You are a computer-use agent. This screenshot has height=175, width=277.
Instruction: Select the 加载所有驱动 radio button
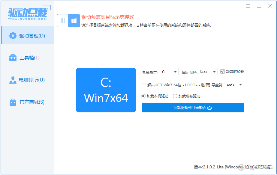point(175,96)
